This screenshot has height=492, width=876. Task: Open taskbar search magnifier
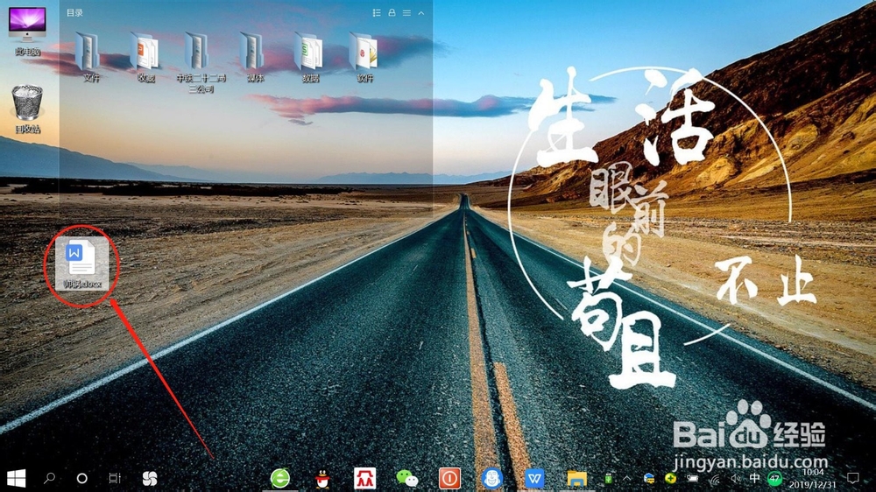49,478
